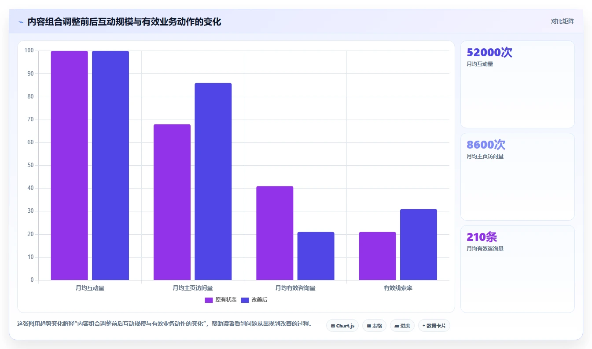Click the chart title 内容组合调整前后互动规模与有效业务动作的变化

coord(124,22)
